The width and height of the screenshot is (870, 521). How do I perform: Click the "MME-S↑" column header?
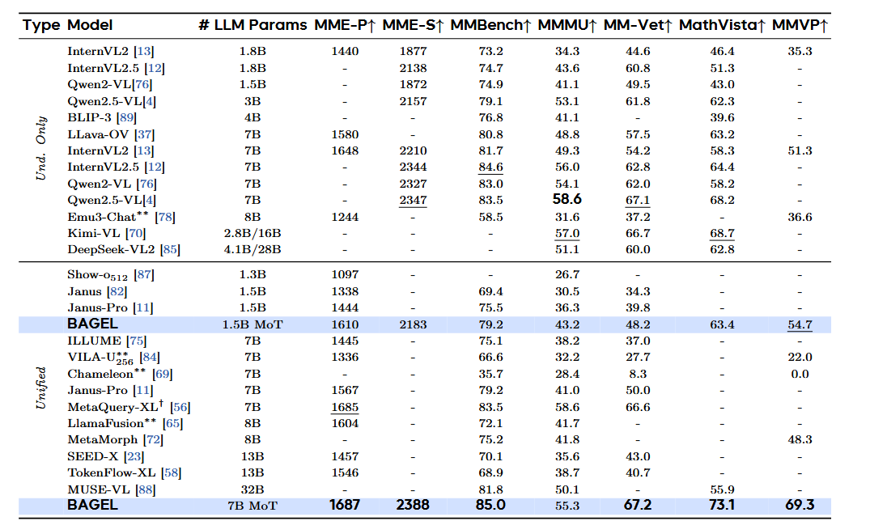(414, 26)
